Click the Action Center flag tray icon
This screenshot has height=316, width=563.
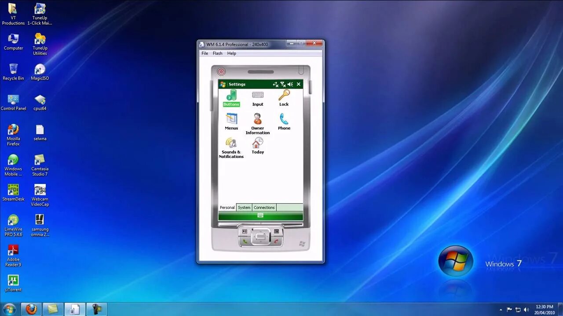click(x=509, y=310)
